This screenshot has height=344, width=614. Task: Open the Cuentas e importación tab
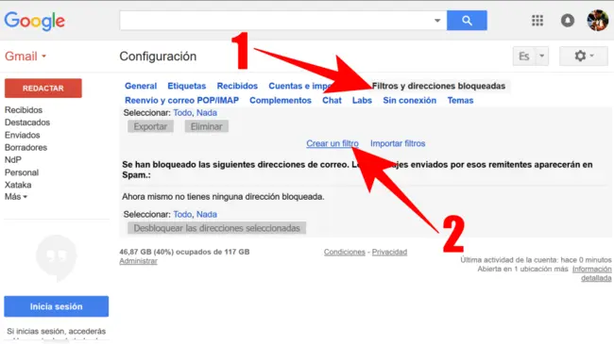[x=300, y=86]
